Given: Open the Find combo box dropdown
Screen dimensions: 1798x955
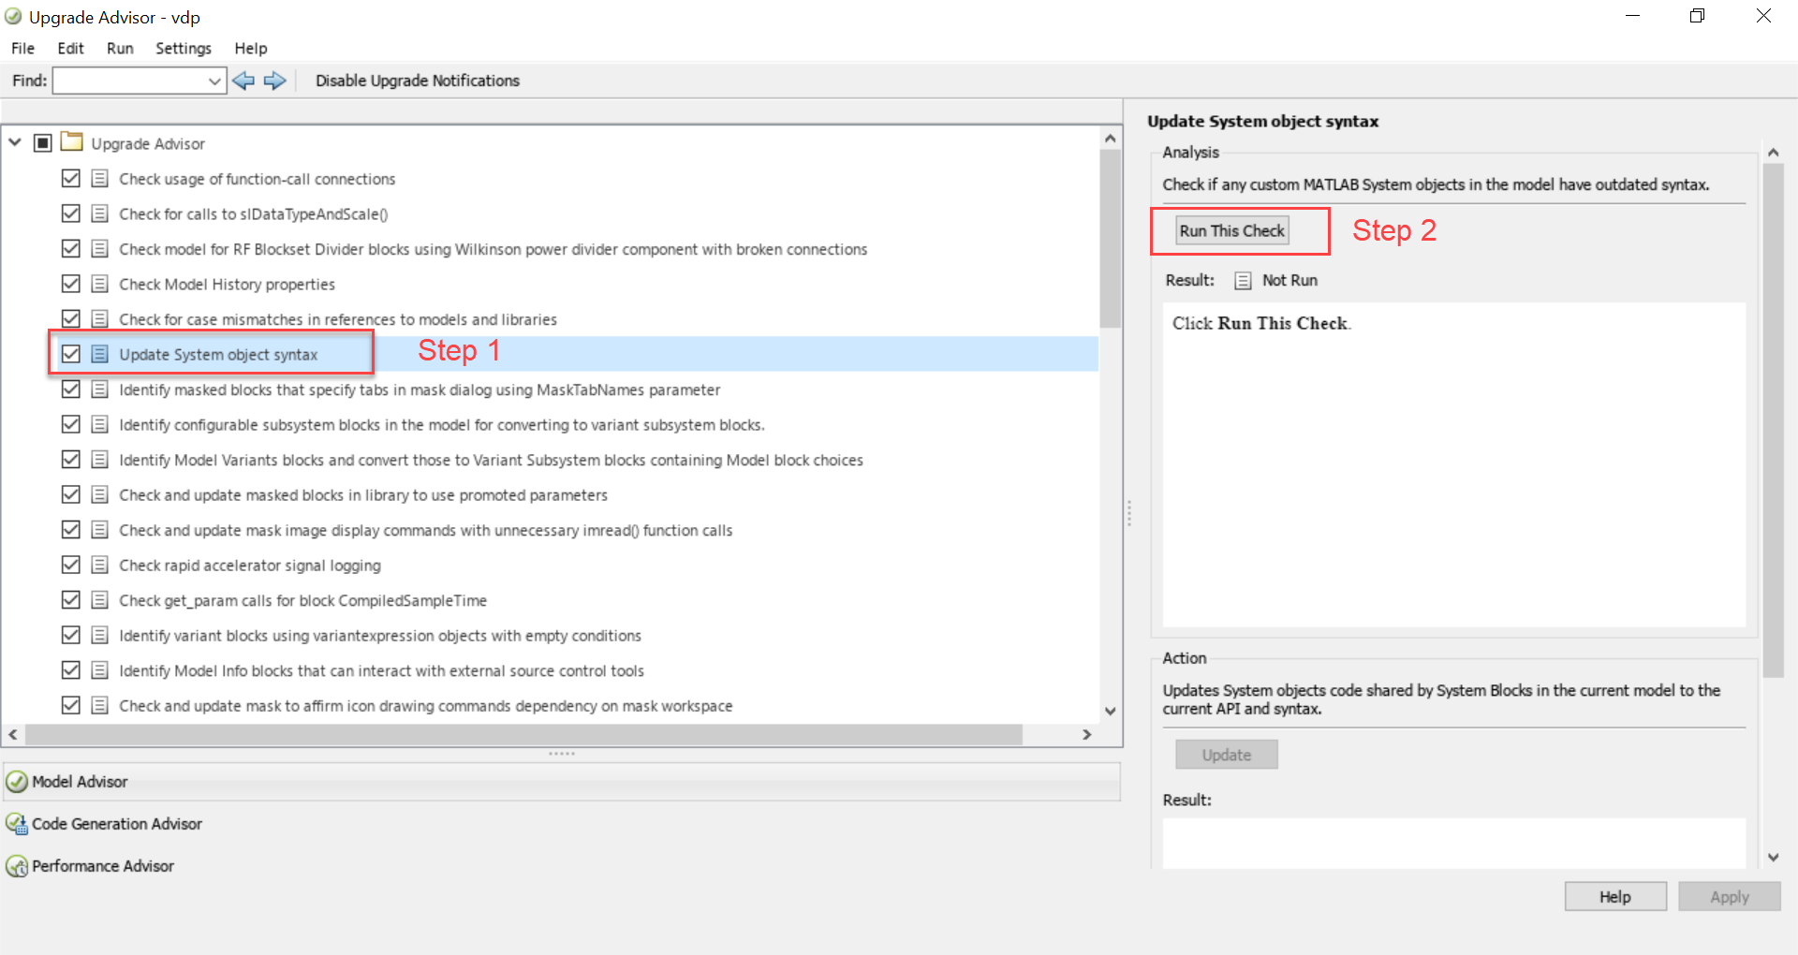Looking at the screenshot, I should pyautogui.click(x=214, y=81).
